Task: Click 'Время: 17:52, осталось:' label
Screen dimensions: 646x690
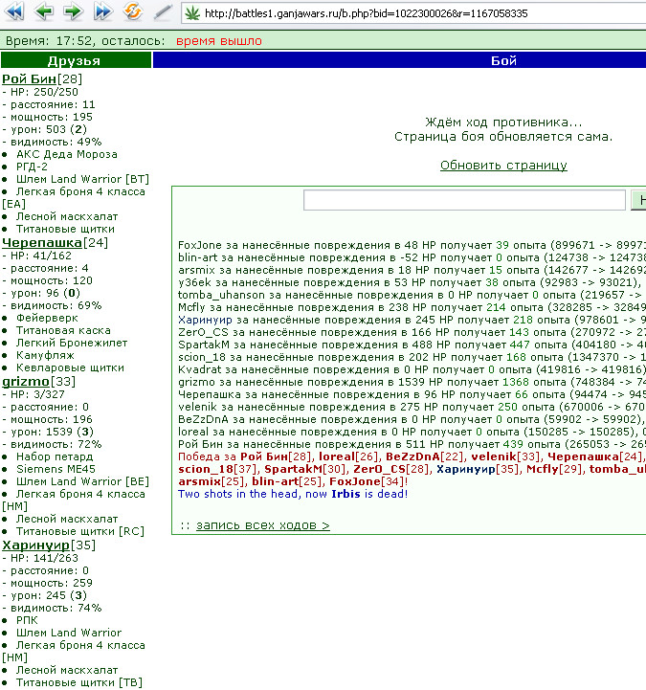Action: click(85, 41)
